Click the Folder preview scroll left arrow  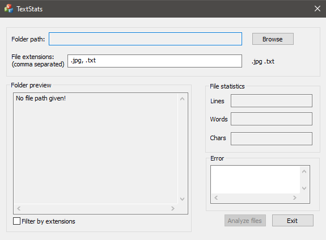[19, 208]
